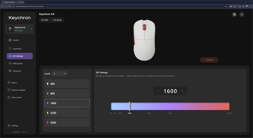Go back in browser
Screen dimensions: 253x138
click(3, 6)
